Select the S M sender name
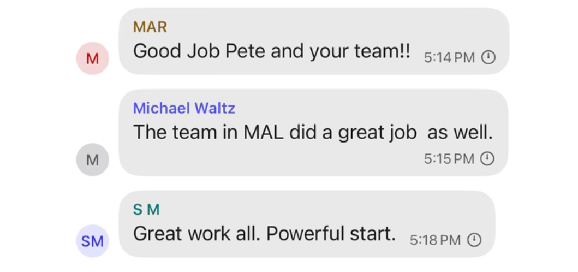 tap(146, 209)
